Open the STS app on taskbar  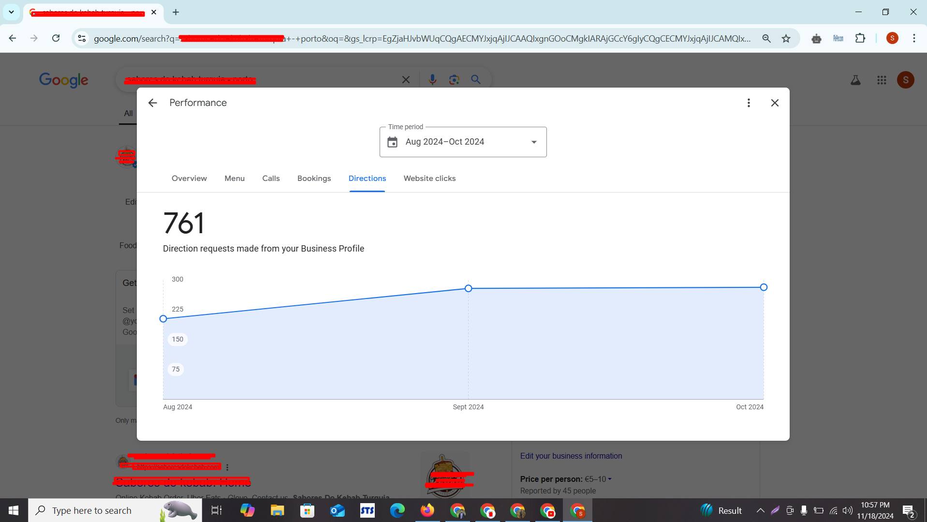coord(368,510)
